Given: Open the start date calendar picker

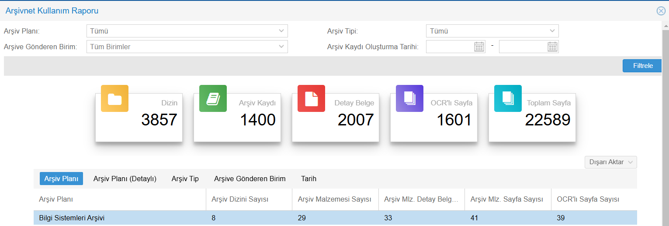Looking at the screenshot, I should pos(479,47).
